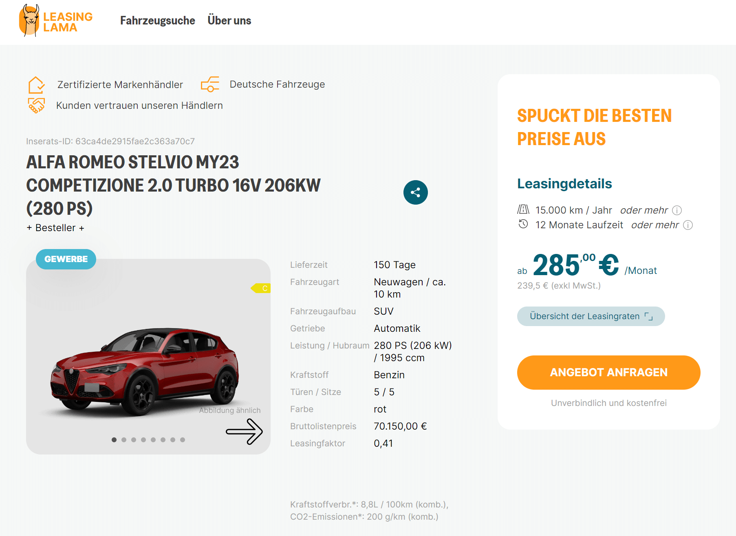Viewport: 736px width, 536px height.
Task: Click the Leasing Lama logo
Action: point(56,21)
